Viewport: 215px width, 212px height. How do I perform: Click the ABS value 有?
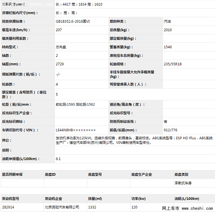tap(165, 122)
